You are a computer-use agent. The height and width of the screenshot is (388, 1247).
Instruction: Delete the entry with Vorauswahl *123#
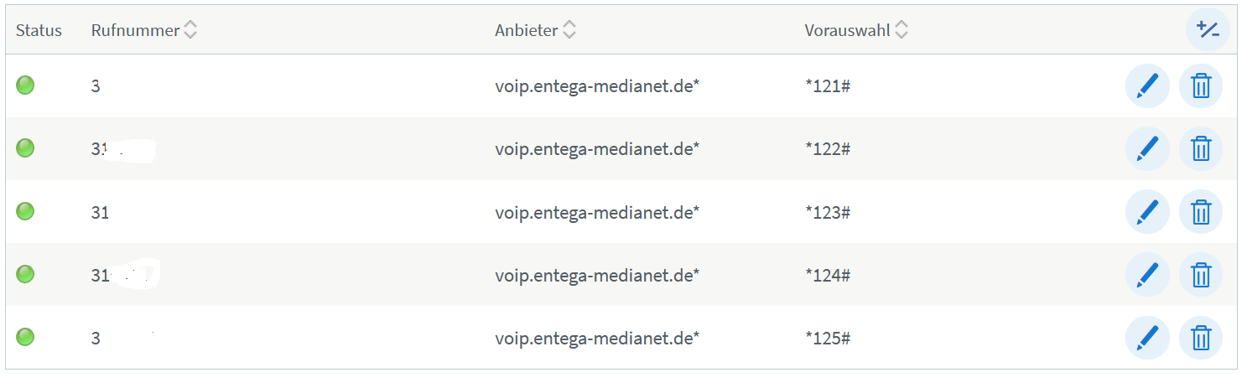(x=1201, y=212)
